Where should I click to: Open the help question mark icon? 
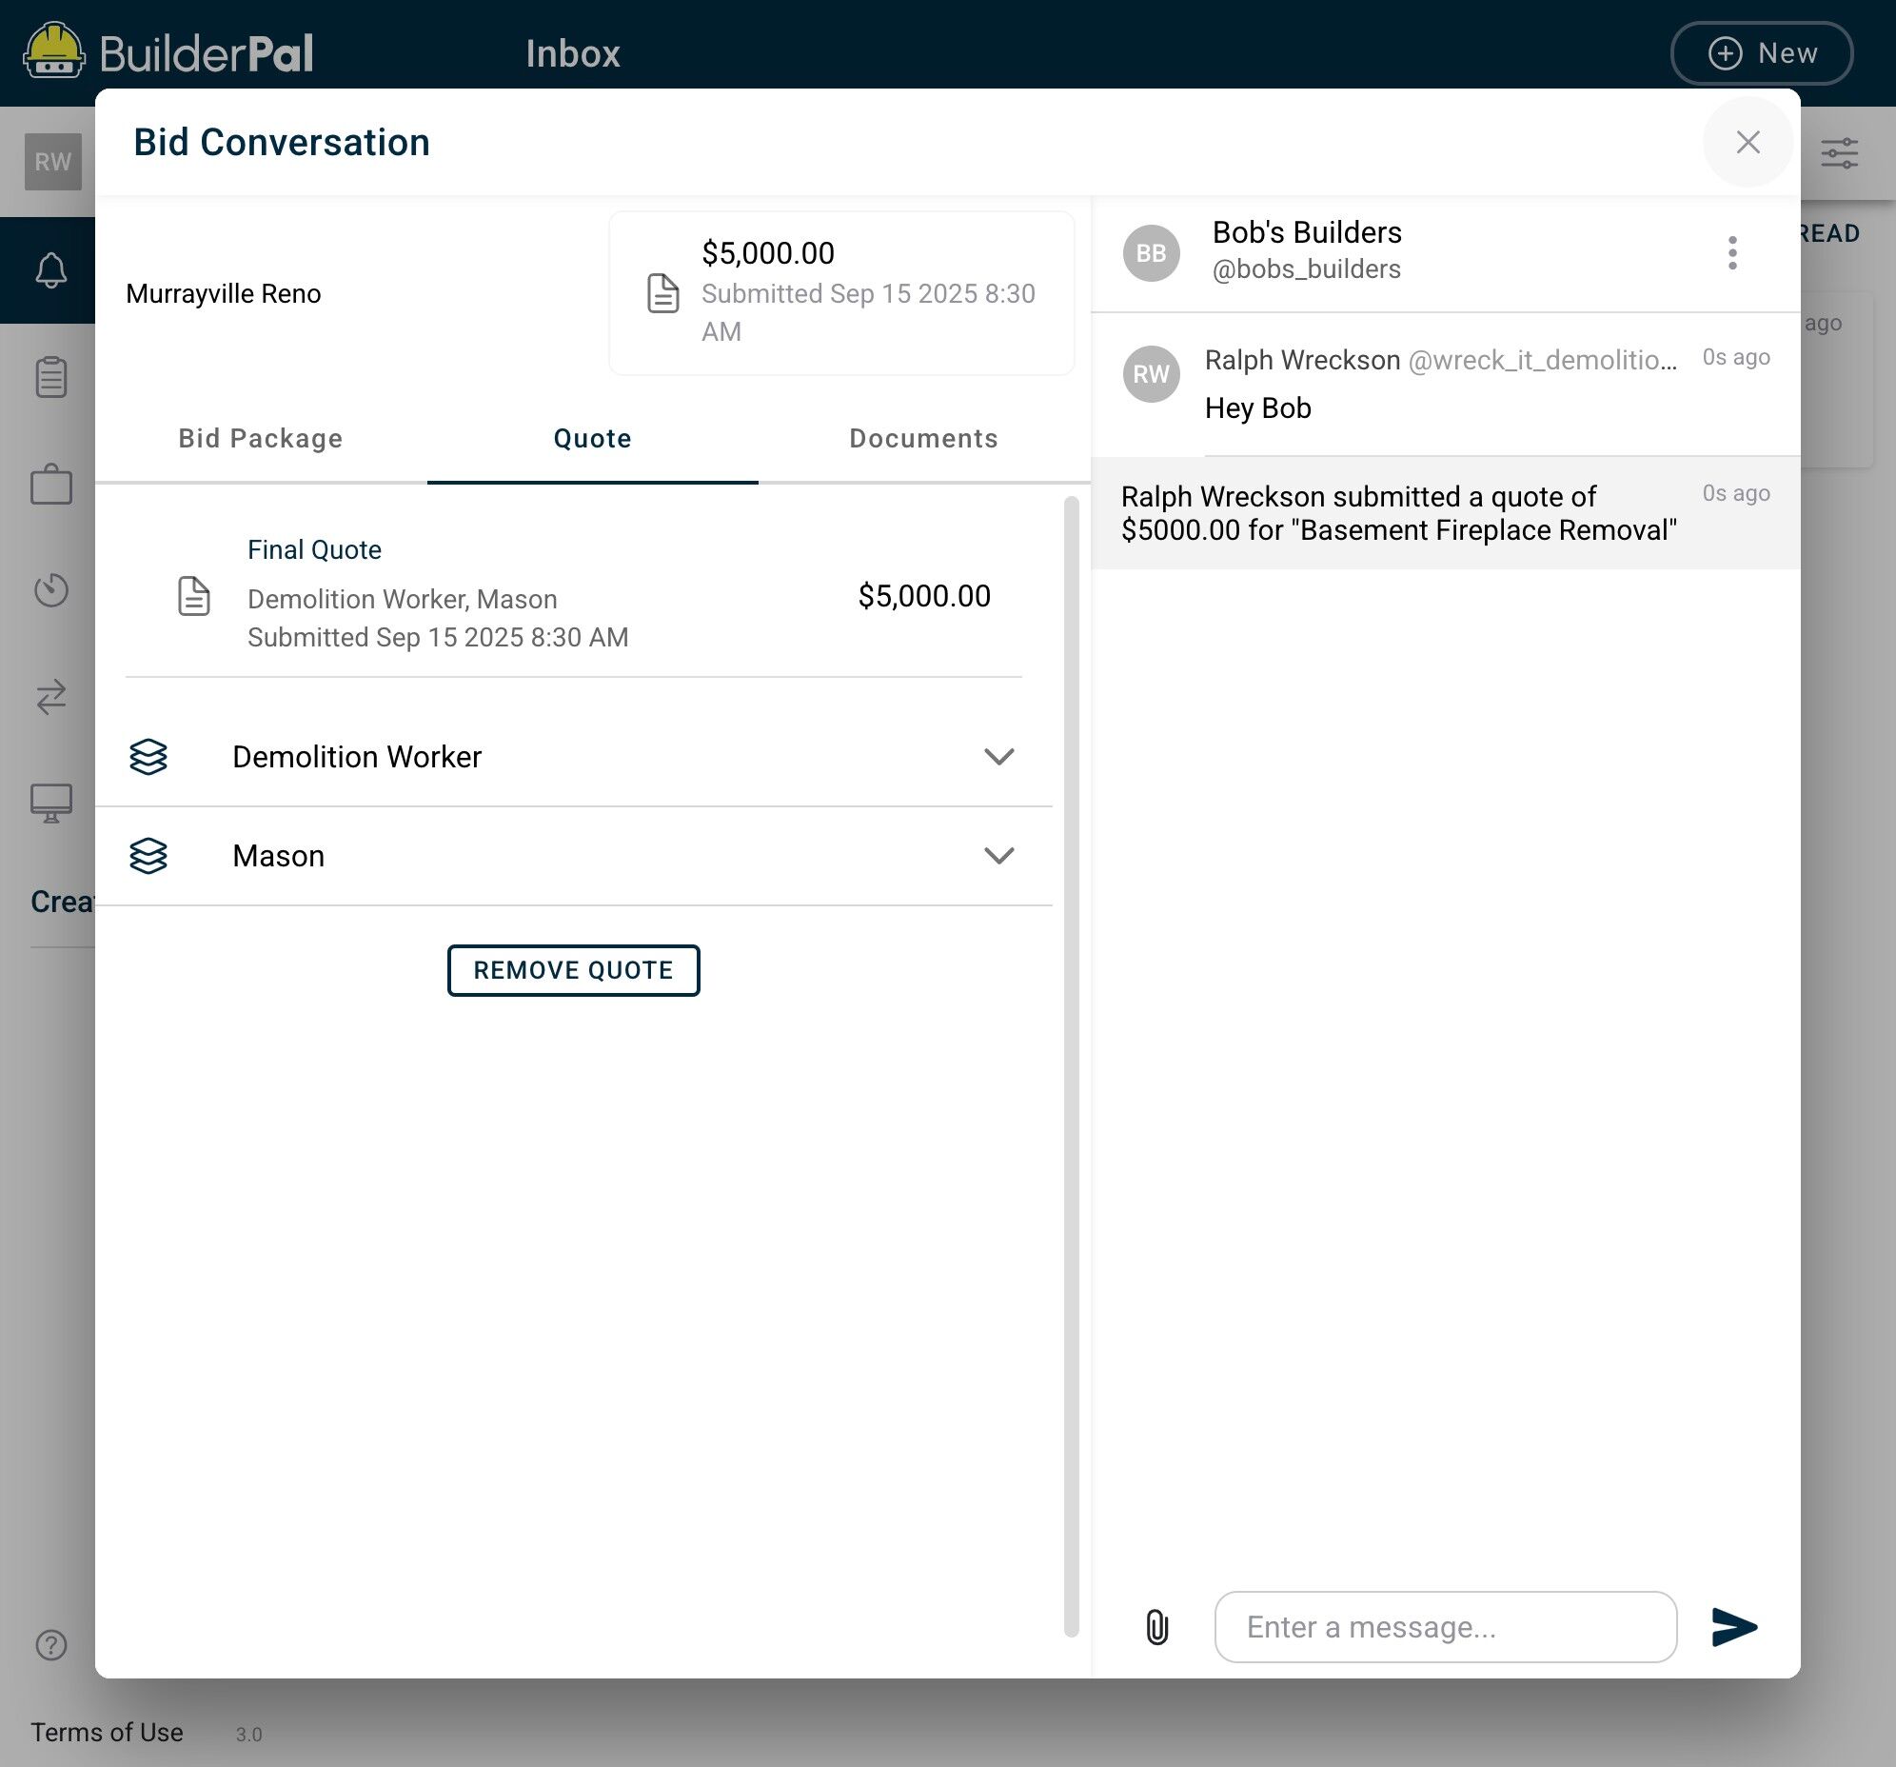51,1645
